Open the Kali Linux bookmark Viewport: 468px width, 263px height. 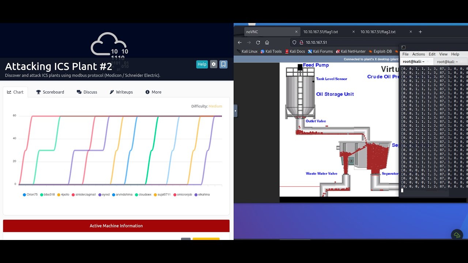click(247, 52)
